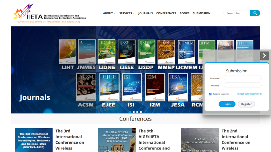
Task: Click the search magnifier button
Action: click(x=255, y=13)
